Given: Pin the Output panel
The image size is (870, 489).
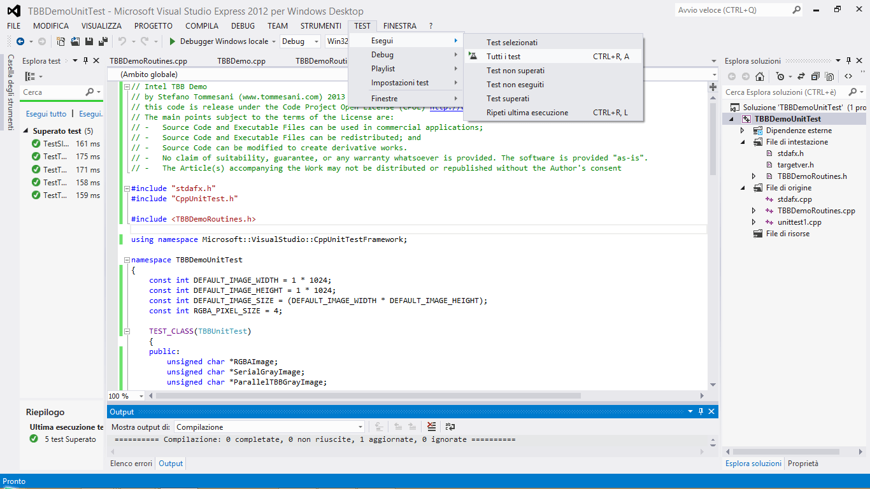Looking at the screenshot, I should coord(701,411).
